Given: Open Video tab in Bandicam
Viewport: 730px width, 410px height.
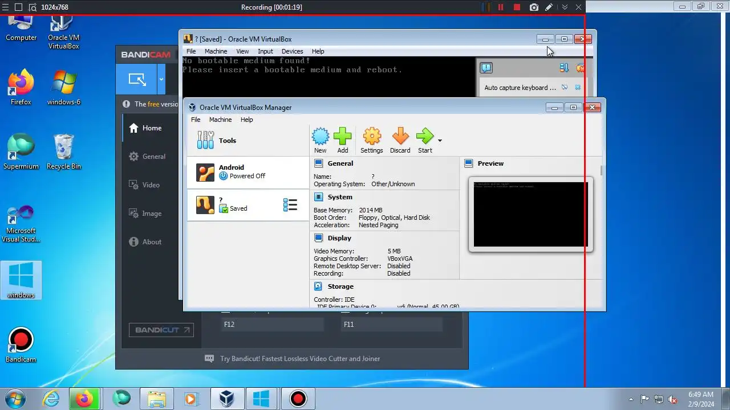Looking at the screenshot, I should (x=144, y=185).
